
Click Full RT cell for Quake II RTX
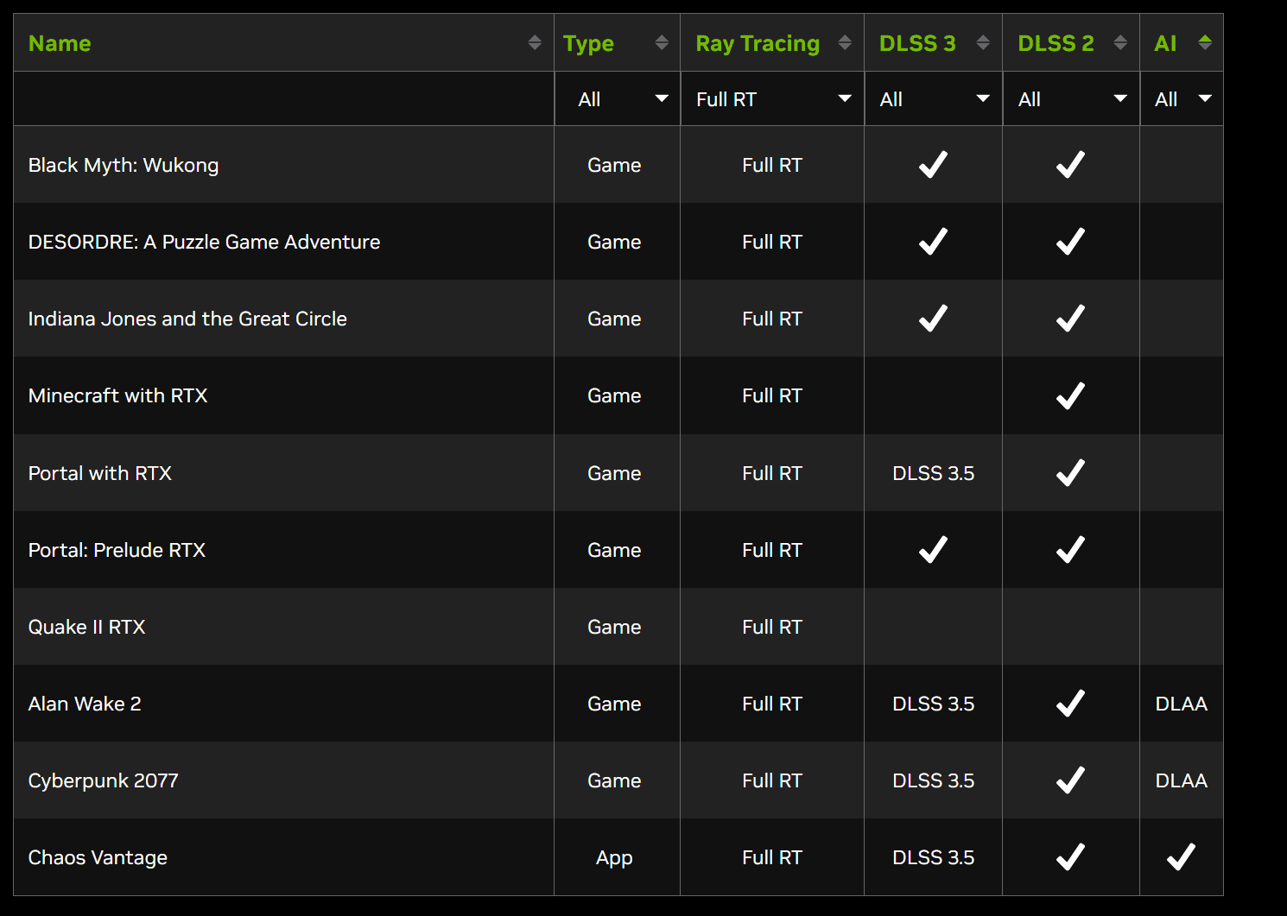click(772, 627)
